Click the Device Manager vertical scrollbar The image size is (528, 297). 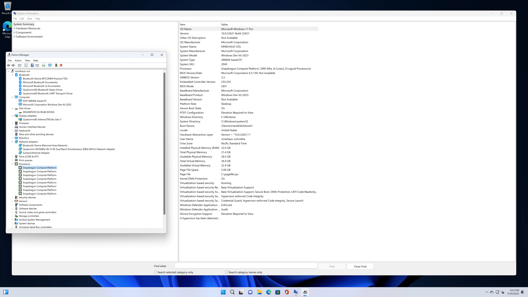point(164,143)
